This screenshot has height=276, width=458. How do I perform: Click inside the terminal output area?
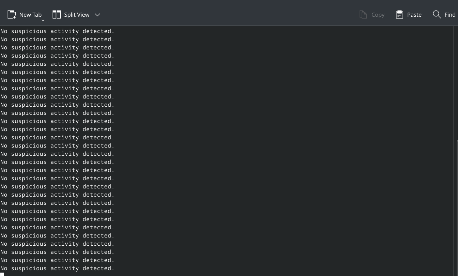pyautogui.click(x=225, y=150)
